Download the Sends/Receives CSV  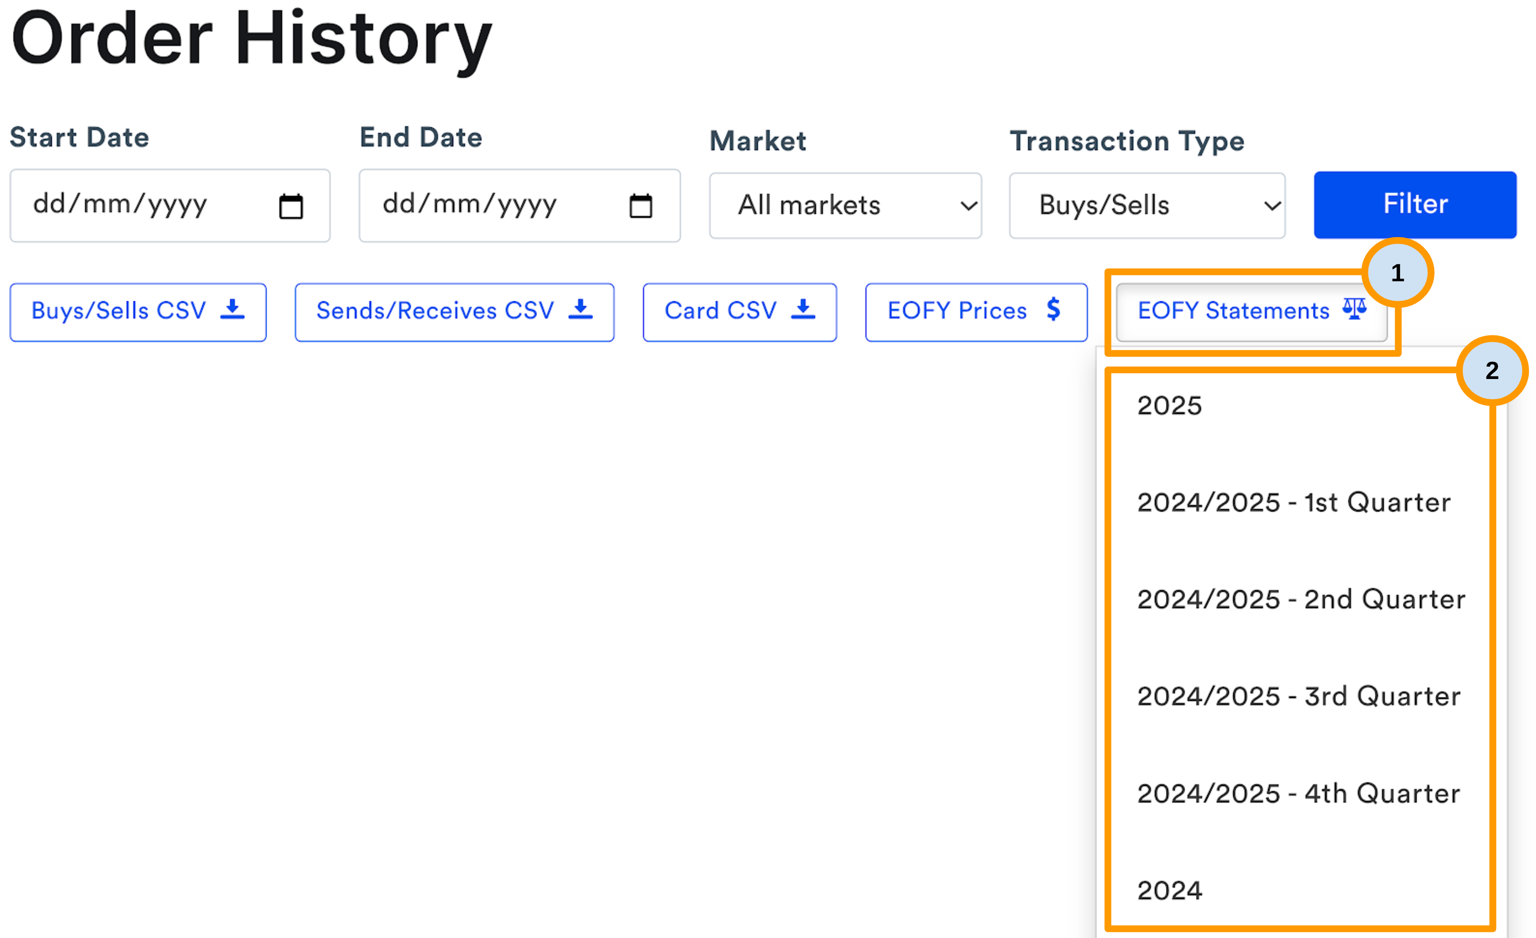[x=455, y=312]
